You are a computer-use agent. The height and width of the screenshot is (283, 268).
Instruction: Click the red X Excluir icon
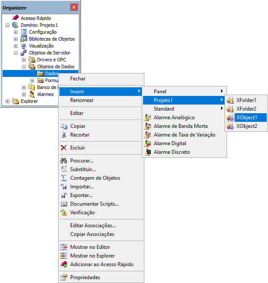[64, 148]
